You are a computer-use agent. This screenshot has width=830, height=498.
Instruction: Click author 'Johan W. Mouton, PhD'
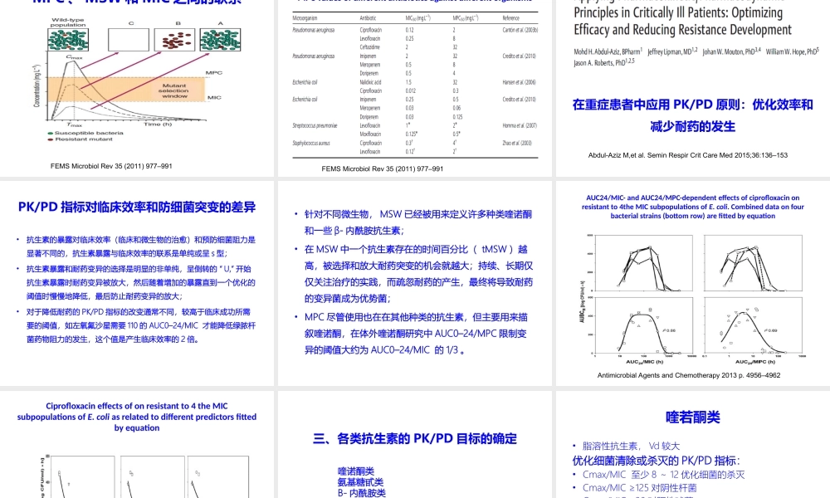pyautogui.click(x=731, y=51)
